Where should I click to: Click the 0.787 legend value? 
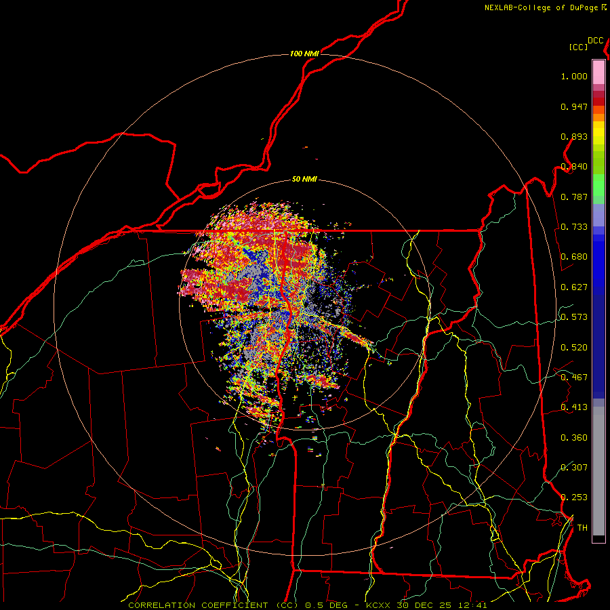click(x=574, y=197)
